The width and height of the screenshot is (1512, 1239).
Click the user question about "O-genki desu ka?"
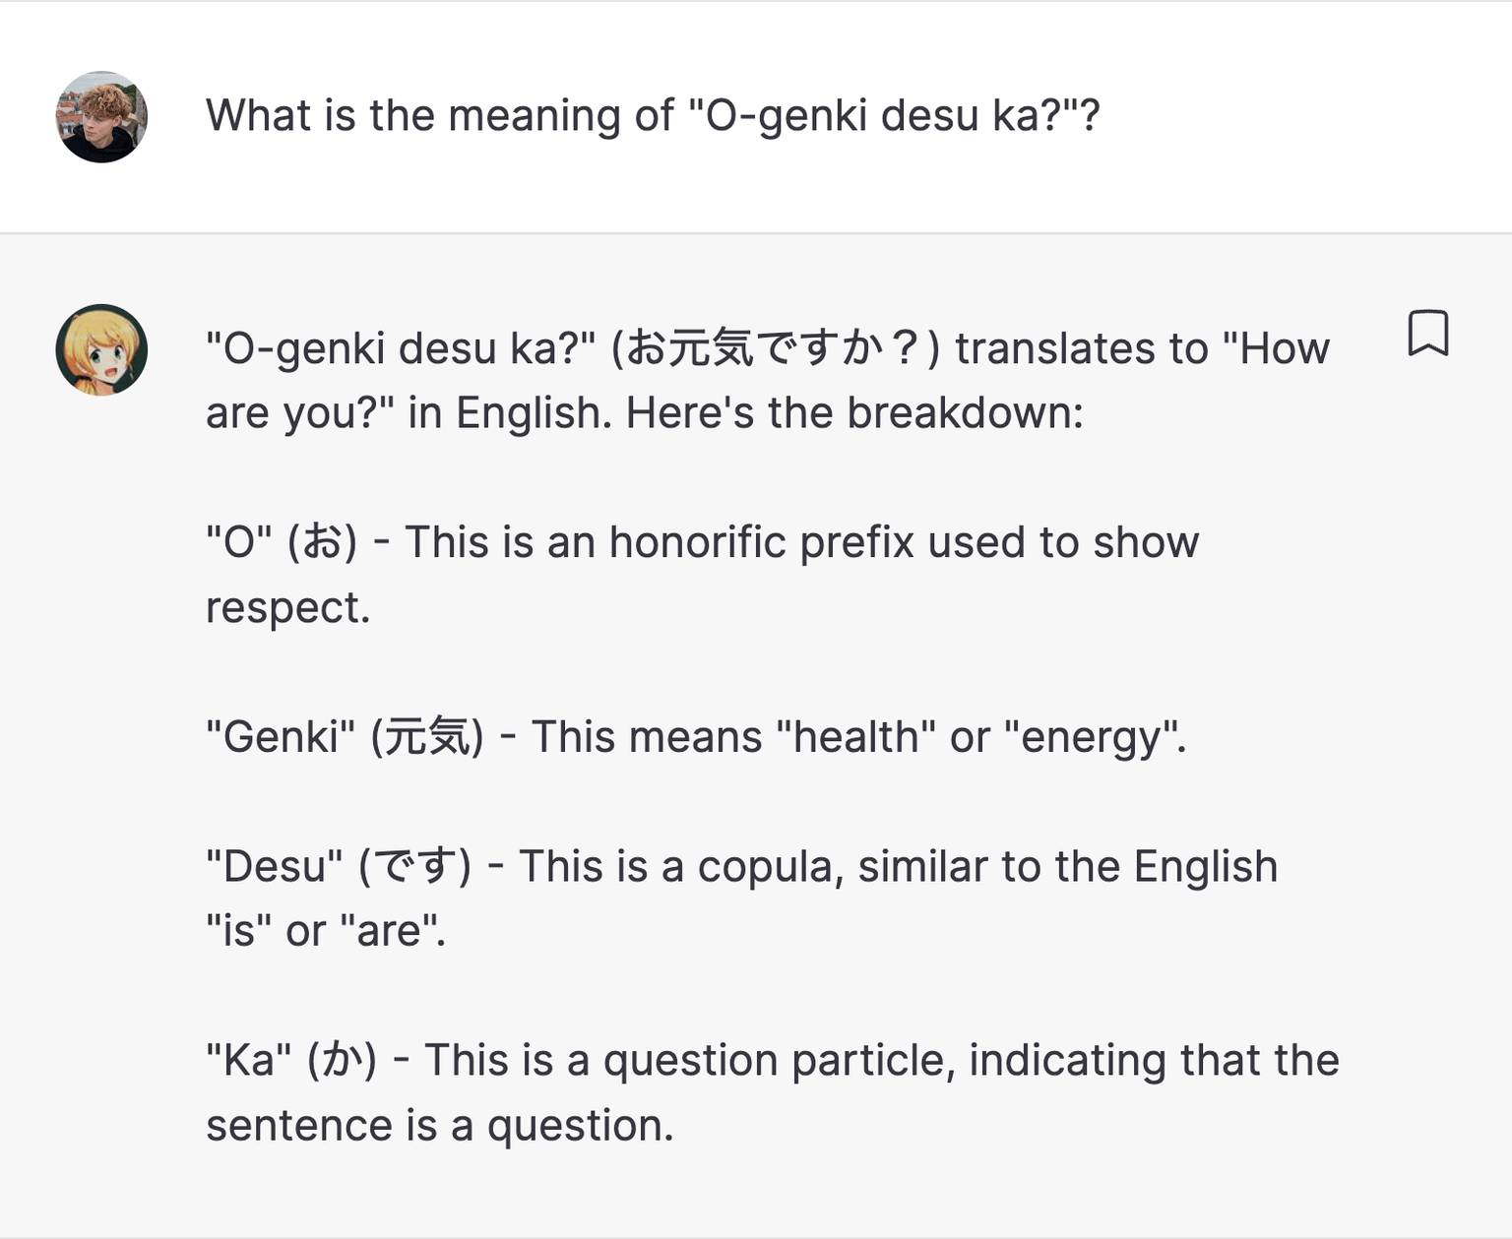click(652, 116)
